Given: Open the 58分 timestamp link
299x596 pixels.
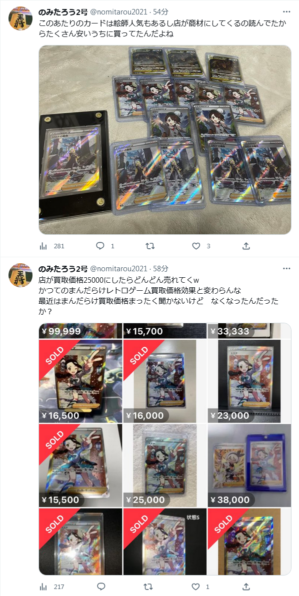Looking at the screenshot, I should click(x=160, y=269).
